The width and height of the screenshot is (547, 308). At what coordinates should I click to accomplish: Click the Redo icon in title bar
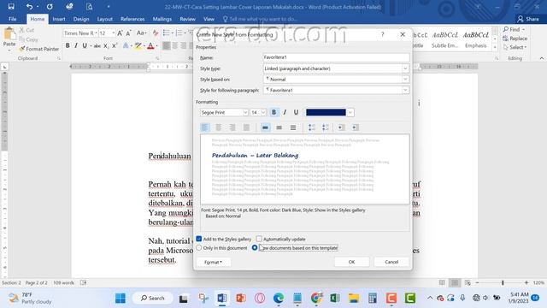click(50, 6)
